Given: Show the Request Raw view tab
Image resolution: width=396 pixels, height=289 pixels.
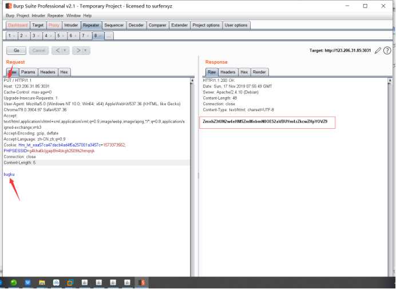Looking at the screenshot, I should (13, 72).
